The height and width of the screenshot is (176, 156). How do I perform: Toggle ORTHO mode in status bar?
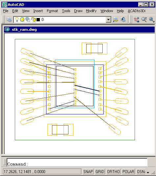(113, 171)
